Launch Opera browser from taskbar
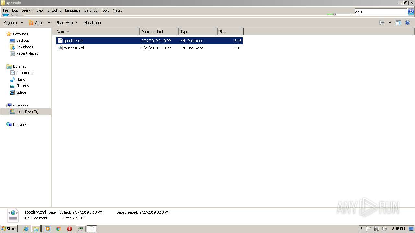This screenshot has width=415, height=233. (69, 229)
